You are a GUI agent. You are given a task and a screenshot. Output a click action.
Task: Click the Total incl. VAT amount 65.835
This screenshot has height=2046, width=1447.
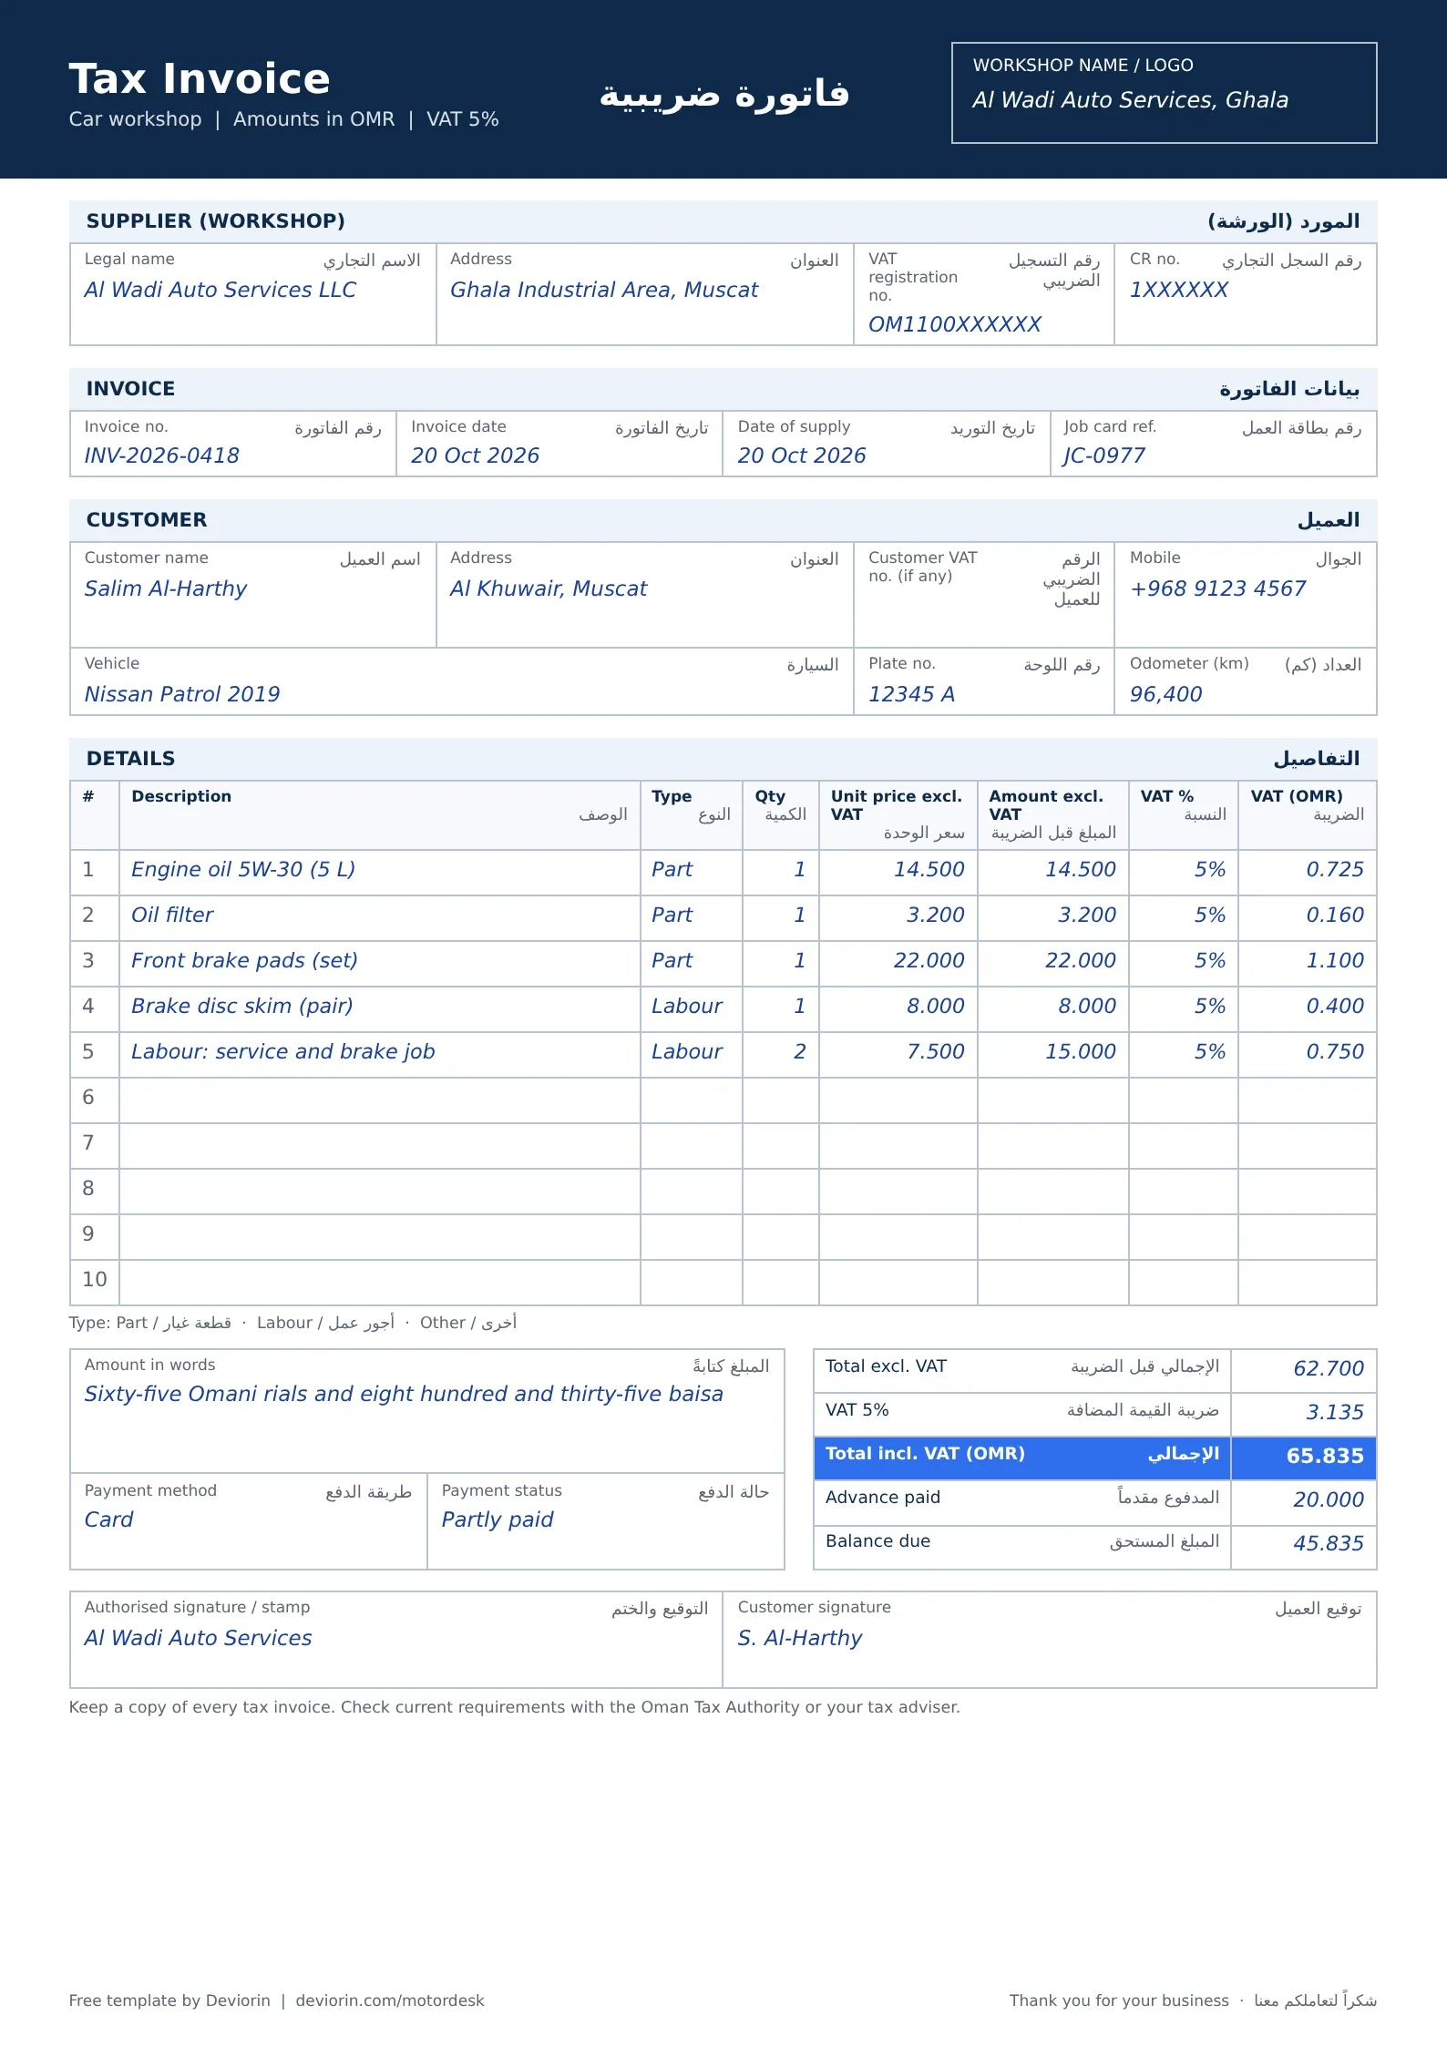click(1325, 1456)
